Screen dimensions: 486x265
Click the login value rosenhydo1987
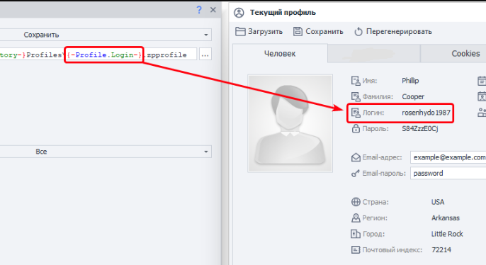point(426,113)
